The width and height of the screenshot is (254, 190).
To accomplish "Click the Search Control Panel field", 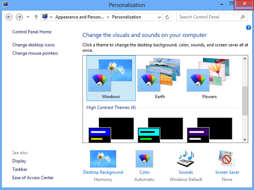I will (x=212, y=17).
